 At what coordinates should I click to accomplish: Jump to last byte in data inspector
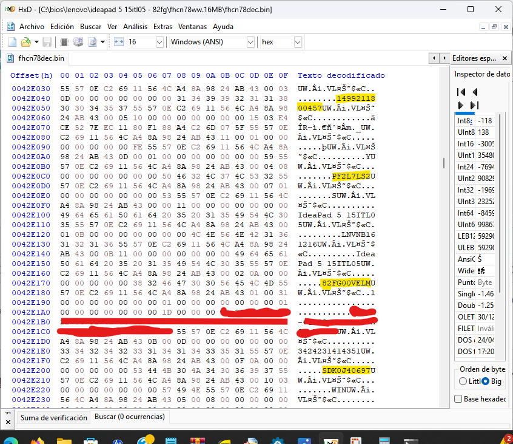[475, 105]
